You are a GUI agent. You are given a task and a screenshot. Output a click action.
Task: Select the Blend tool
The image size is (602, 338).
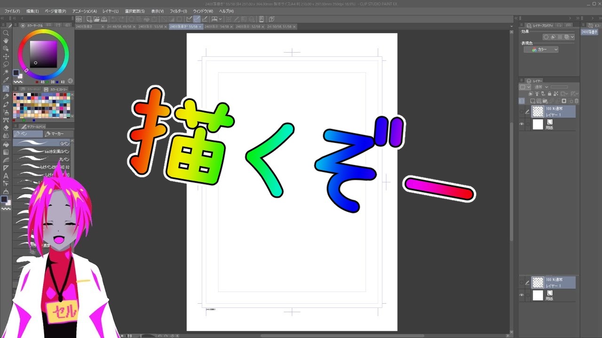(x=6, y=136)
